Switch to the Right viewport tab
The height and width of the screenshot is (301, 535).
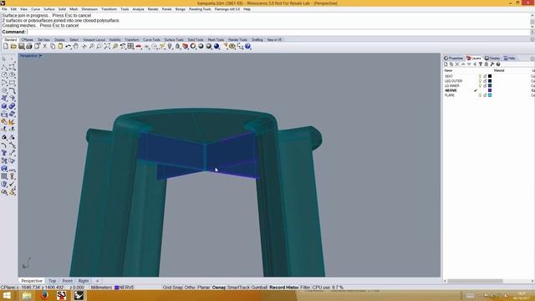(84, 281)
